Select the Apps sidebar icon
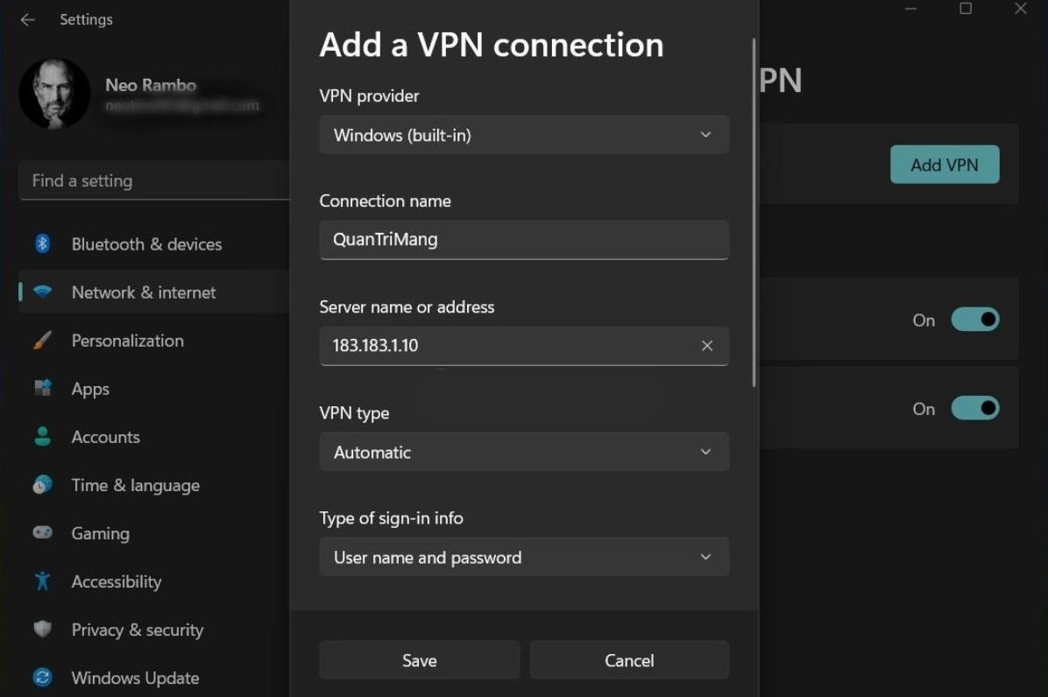Screen dimensions: 1048x697 coord(42,388)
